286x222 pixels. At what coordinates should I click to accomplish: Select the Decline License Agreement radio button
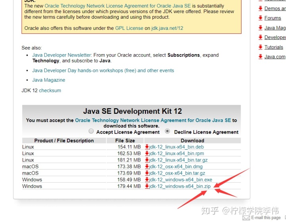[167, 131]
